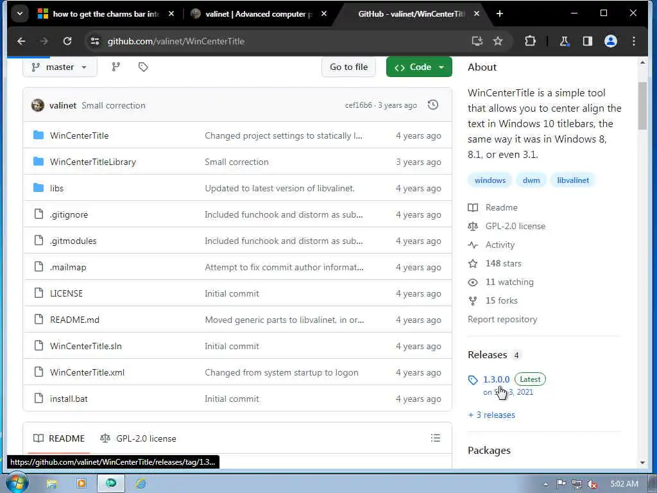The width and height of the screenshot is (657, 493).
Task: Close the valinet Advanced computer tab
Action: (x=324, y=14)
